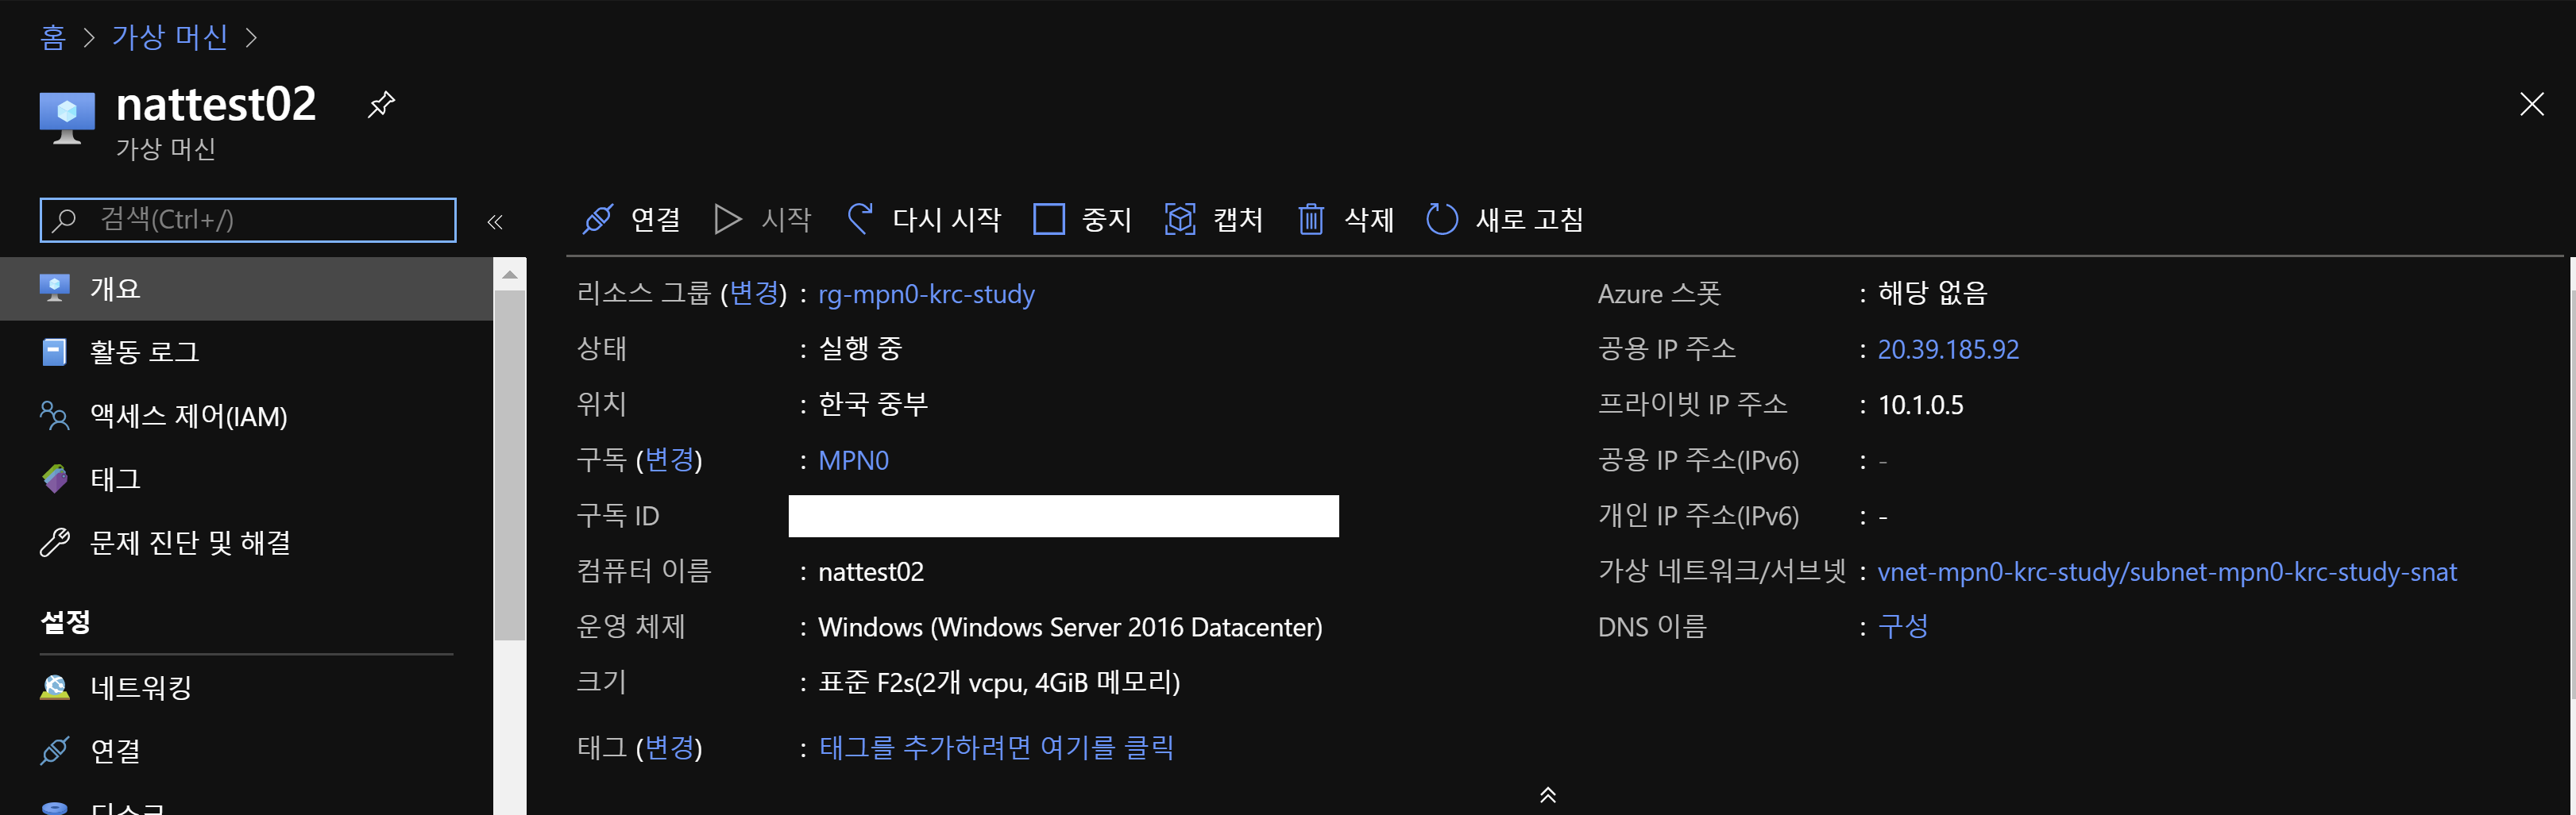The width and height of the screenshot is (2576, 815).
Task: Open resource group rg-mpn0-krc-study link
Action: pyautogui.click(x=926, y=294)
